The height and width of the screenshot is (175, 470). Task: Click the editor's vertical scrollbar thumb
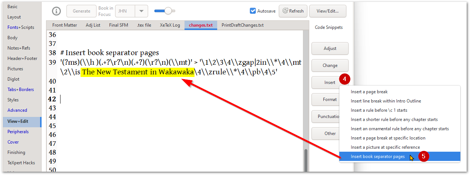coord(306,160)
